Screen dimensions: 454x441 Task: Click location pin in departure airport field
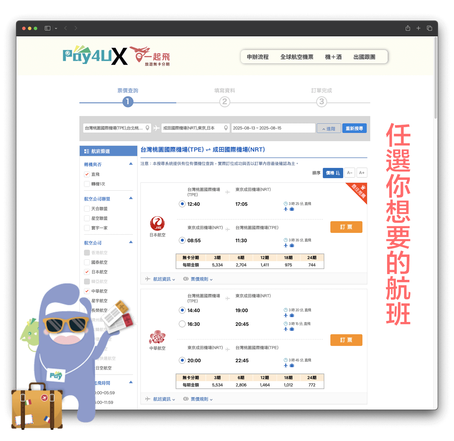148,128
